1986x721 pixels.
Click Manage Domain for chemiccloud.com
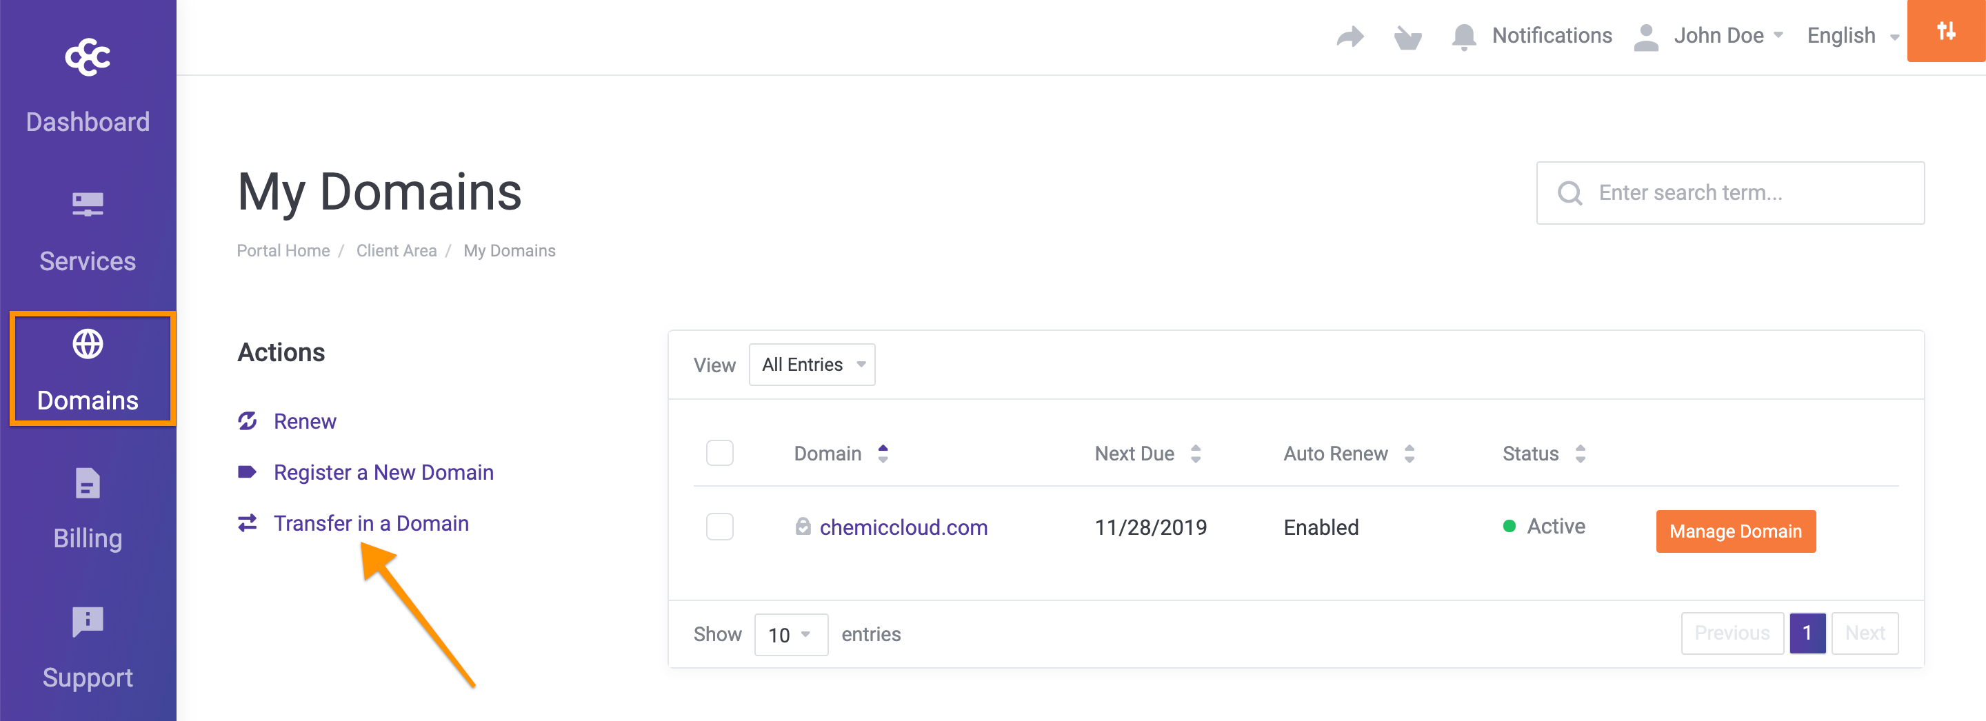[1735, 531]
